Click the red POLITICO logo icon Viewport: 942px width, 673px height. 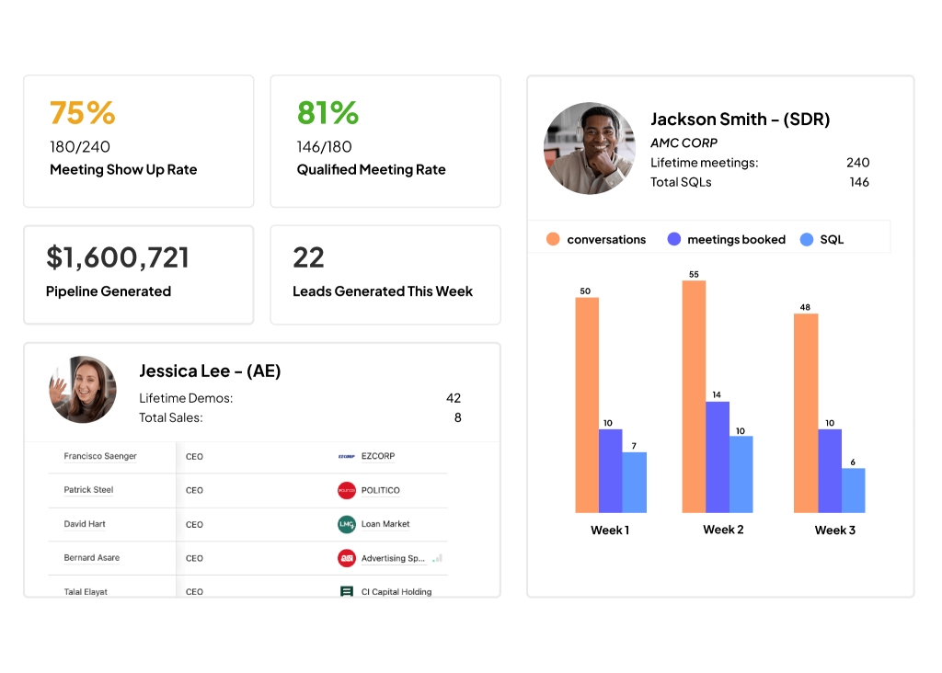click(346, 490)
